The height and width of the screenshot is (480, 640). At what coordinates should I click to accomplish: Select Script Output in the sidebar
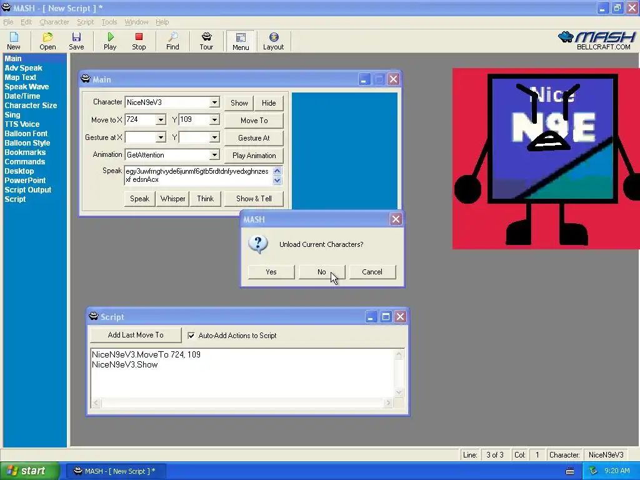click(27, 190)
